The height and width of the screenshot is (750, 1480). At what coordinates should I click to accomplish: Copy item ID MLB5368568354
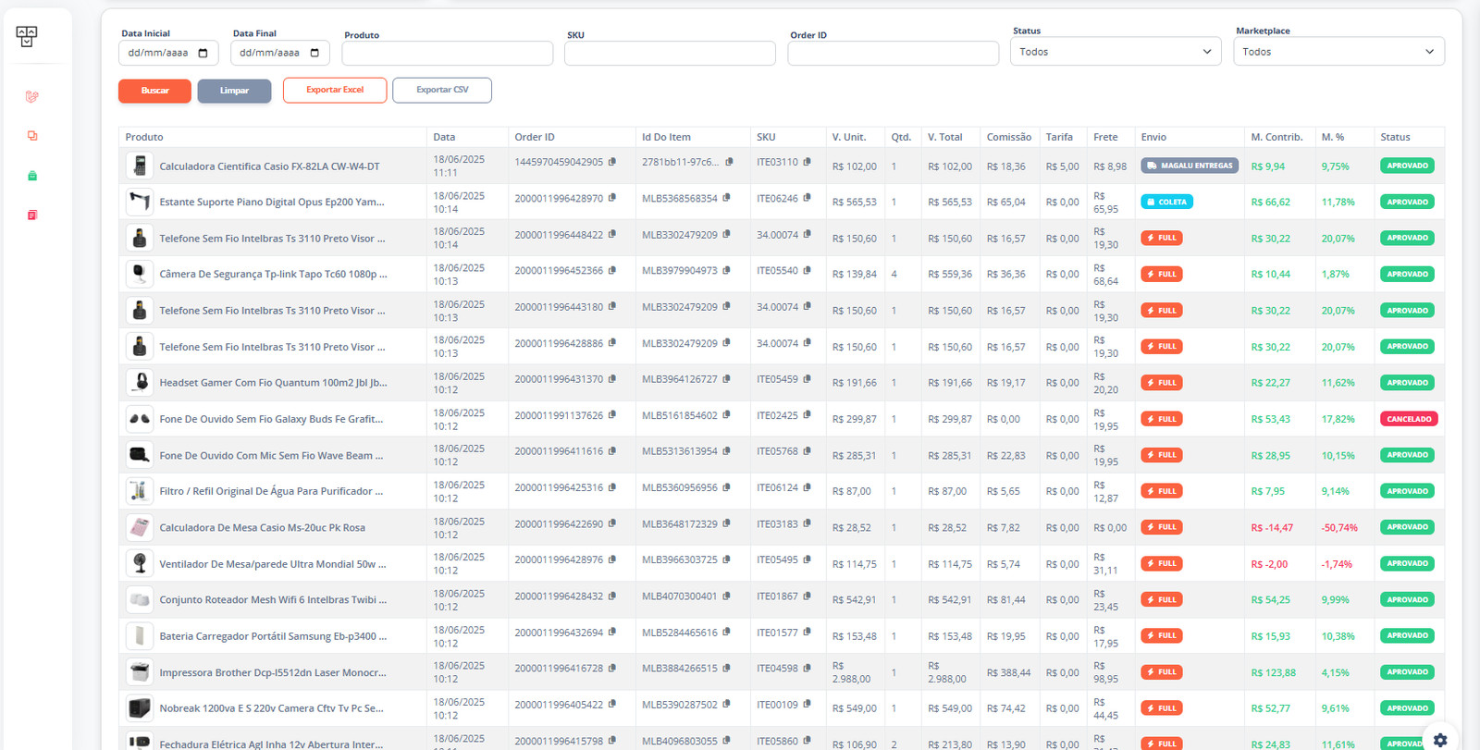[727, 198]
